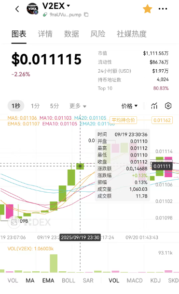The image size is (179, 294).
Task: Tap the green pill icon beside address
Action: [x=45, y=15]
